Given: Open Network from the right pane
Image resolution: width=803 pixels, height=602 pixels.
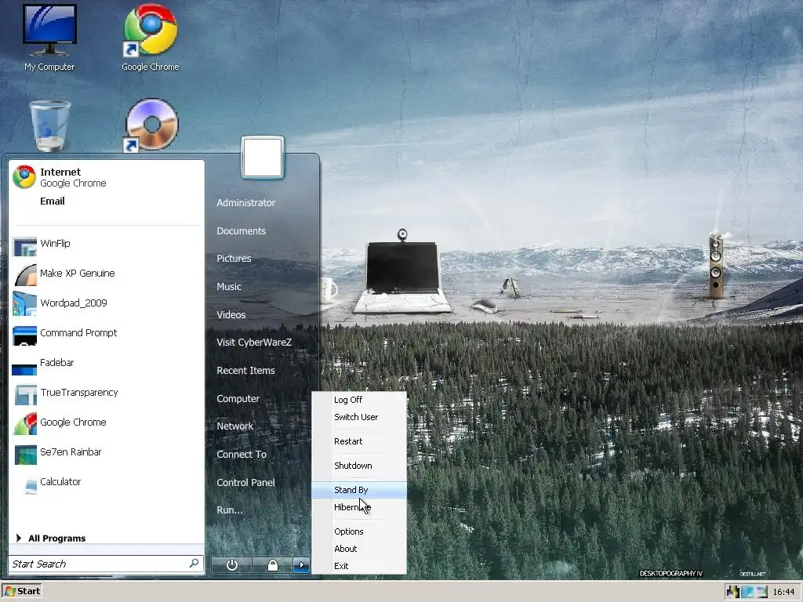Looking at the screenshot, I should (x=234, y=426).
